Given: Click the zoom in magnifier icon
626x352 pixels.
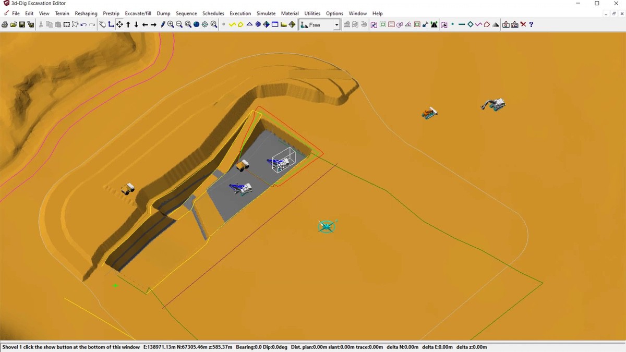Looking at the screenshot, I should pos(171,25).
